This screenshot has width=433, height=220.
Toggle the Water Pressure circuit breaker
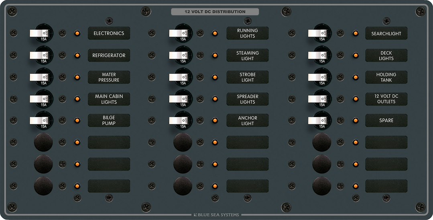40,77
